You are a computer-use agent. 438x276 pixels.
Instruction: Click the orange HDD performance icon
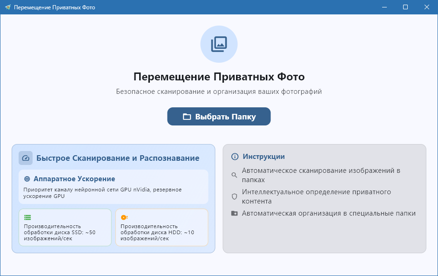coord(124,217)
